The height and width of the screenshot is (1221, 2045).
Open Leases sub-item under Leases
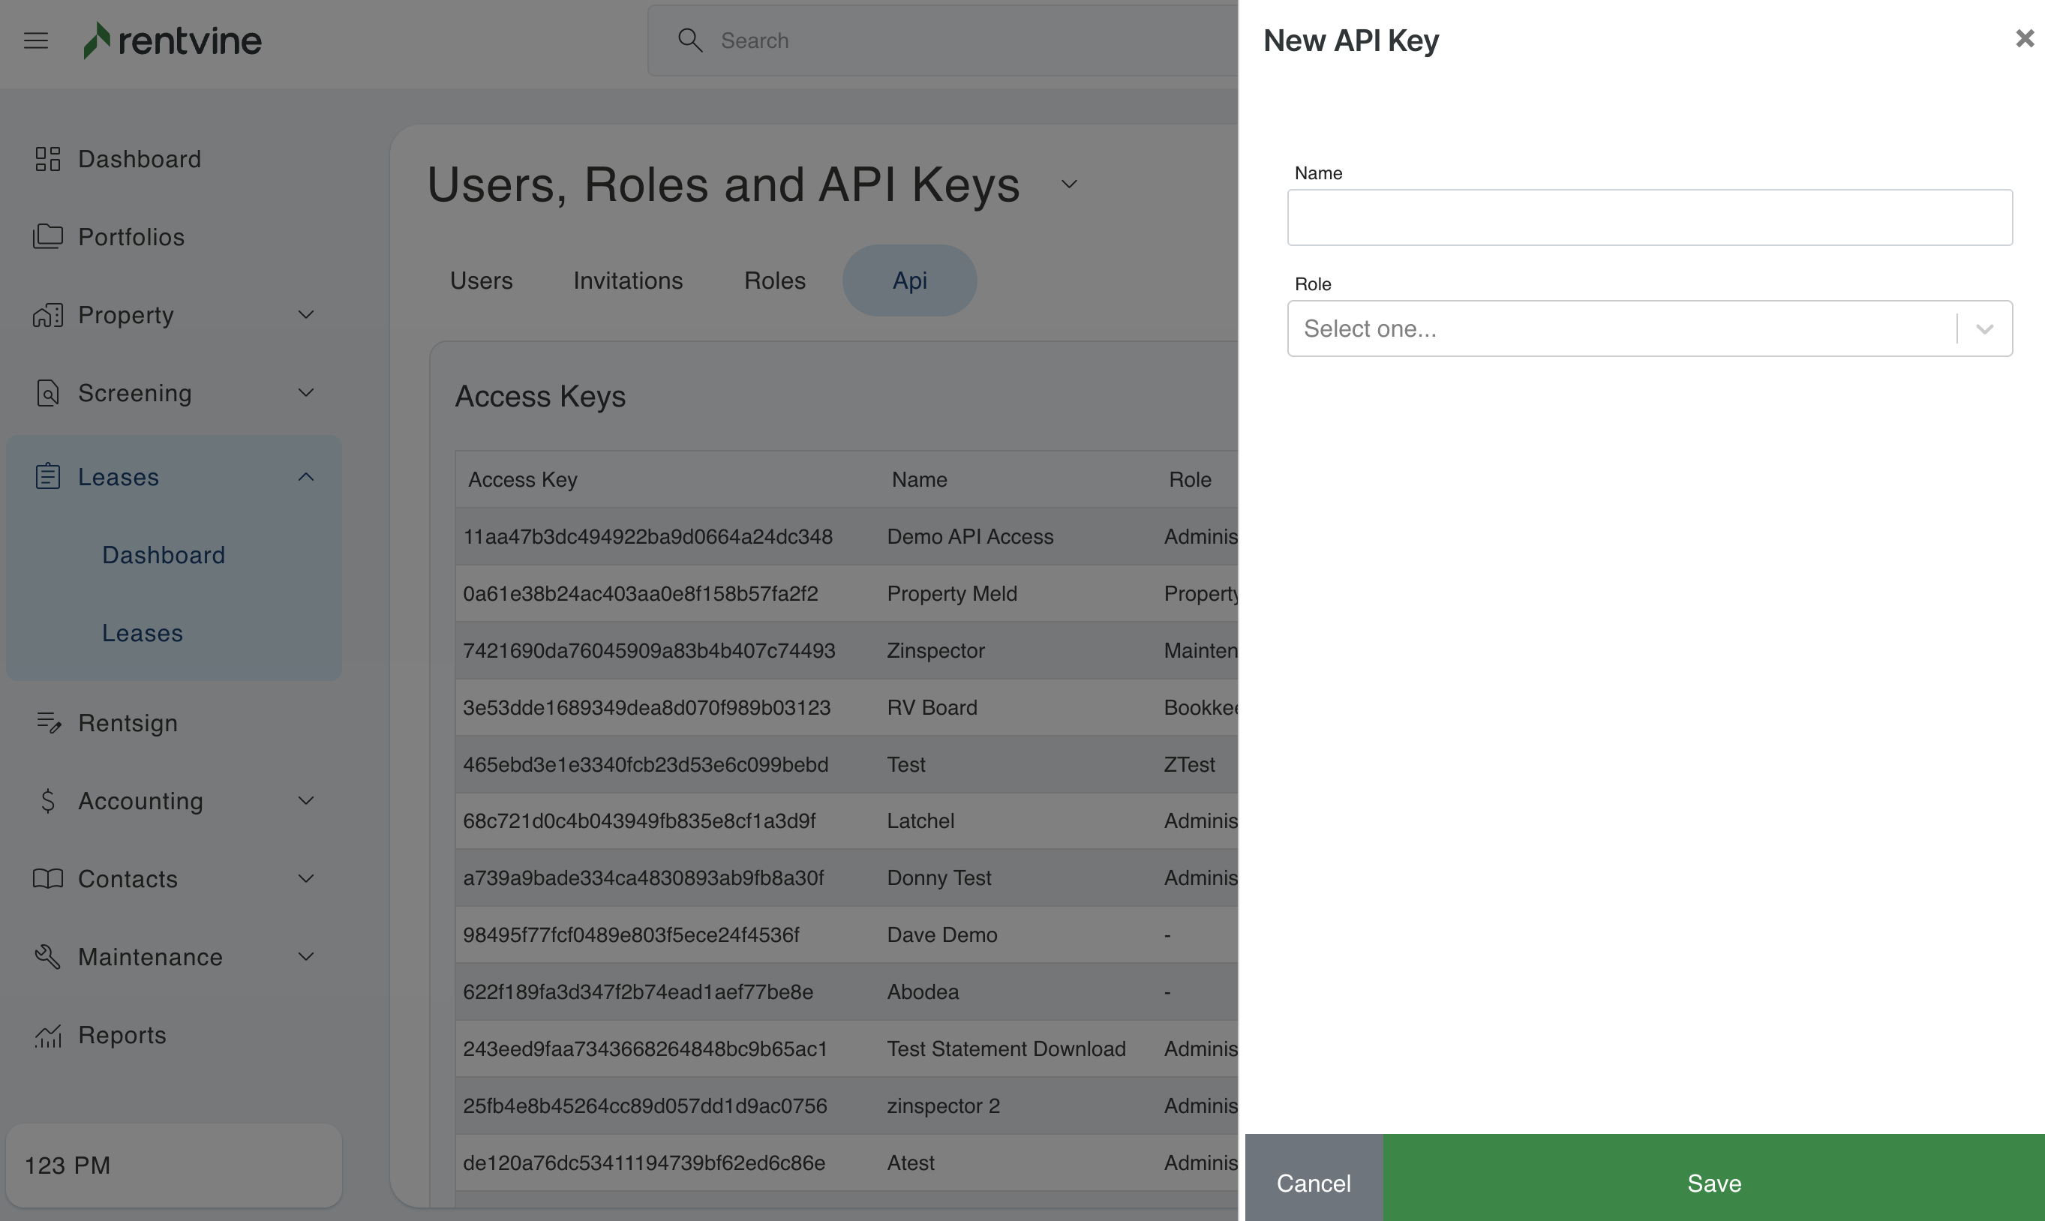[143, 633]
